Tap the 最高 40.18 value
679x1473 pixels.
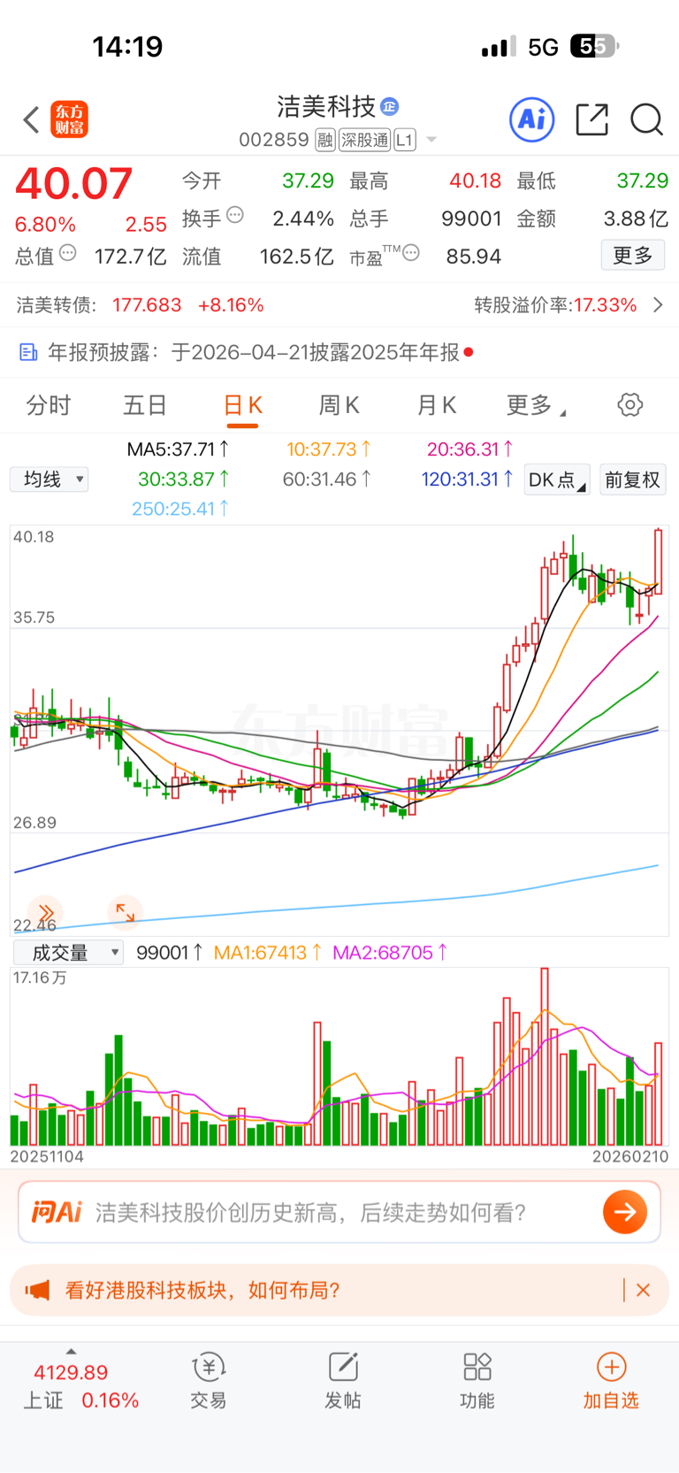(x=476, y=180)
